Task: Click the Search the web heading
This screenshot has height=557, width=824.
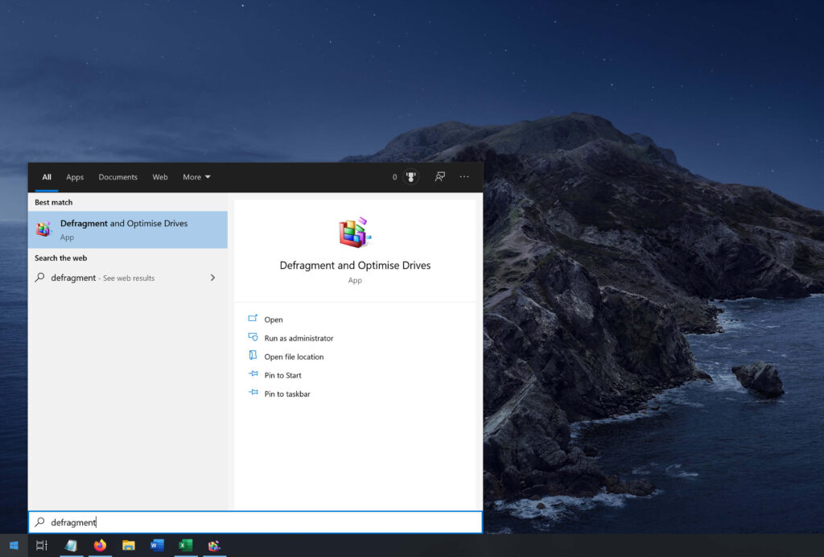Action: (61, 258)
